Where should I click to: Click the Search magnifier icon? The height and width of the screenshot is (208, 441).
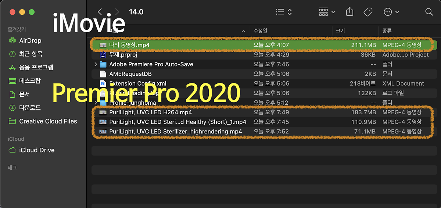point(429,12)
